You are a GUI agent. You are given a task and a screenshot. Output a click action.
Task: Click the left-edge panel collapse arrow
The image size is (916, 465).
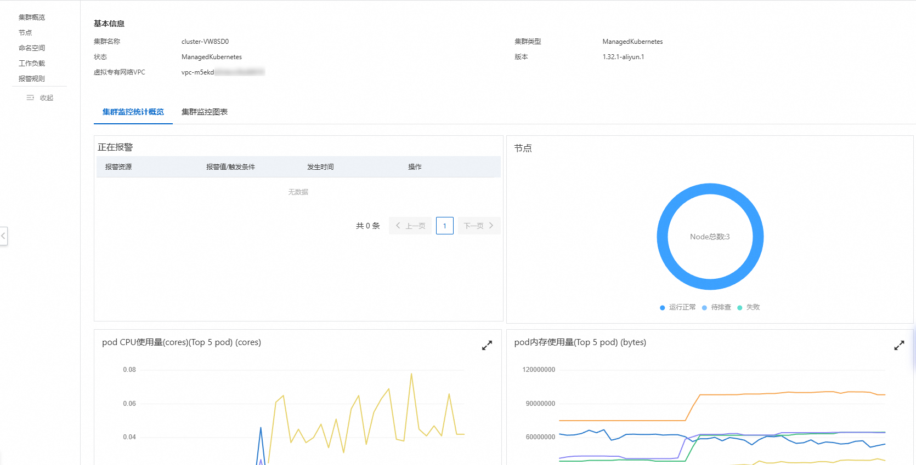tap(3, 236)
